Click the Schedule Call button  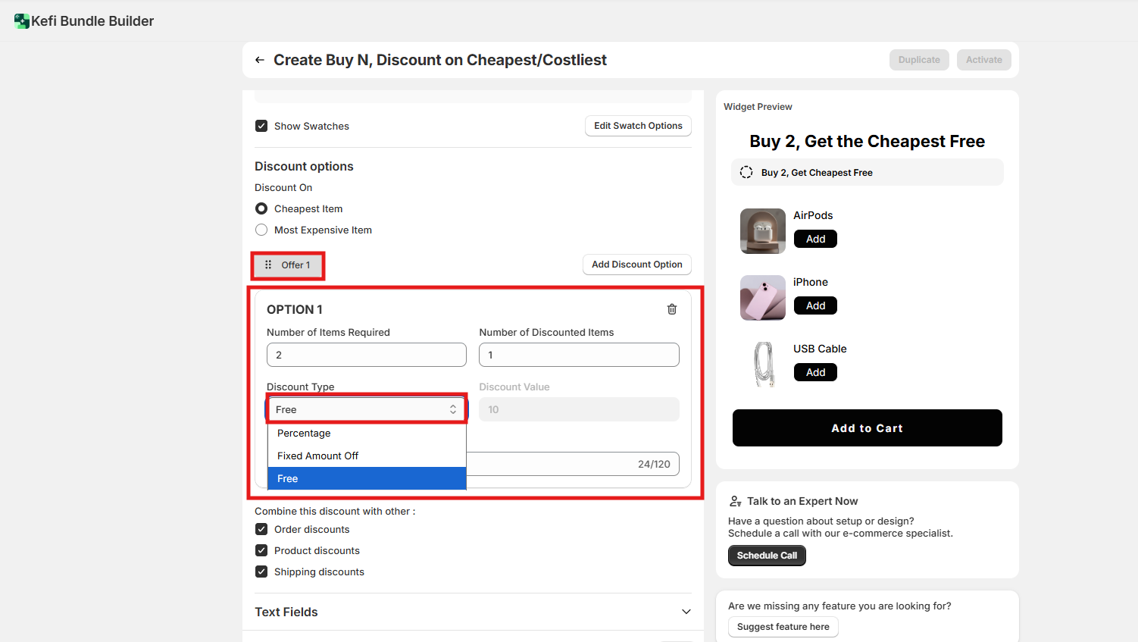[x=767, y=556]
